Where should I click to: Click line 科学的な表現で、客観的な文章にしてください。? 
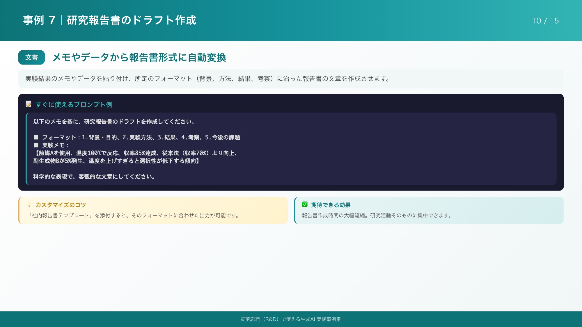[x=94, y=177]
